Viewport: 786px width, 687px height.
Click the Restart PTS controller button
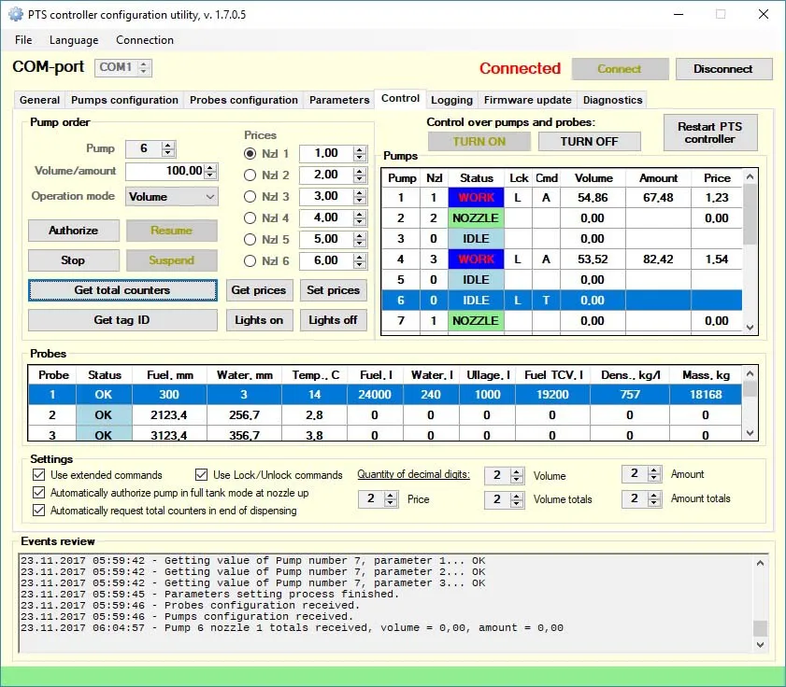pos(709,133)
